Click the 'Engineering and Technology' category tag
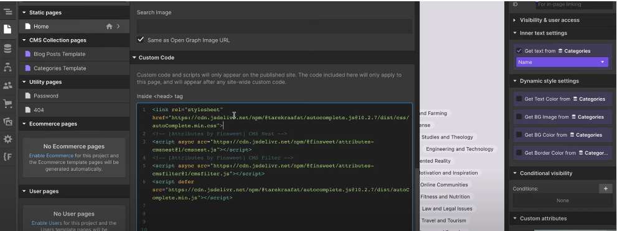 [x=459, y=149]
